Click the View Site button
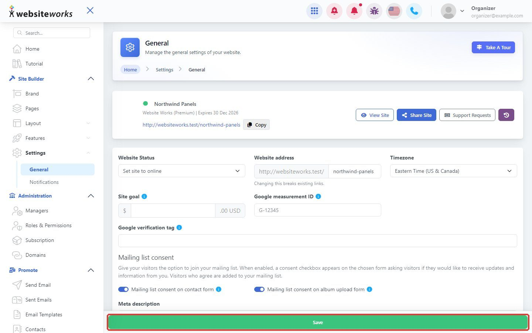This screenshot has width=532, height=333. (x=375, y=115)
